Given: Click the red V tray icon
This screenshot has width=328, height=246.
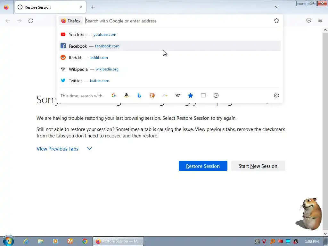Looking at the screenshot, I should pos(264,242).
